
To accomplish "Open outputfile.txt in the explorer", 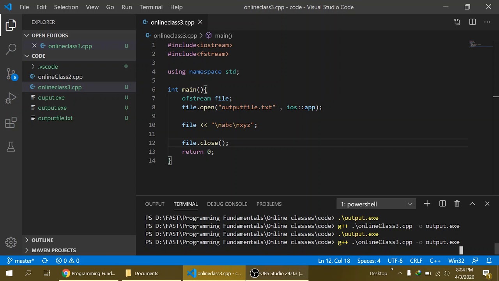I will point(55,118).
